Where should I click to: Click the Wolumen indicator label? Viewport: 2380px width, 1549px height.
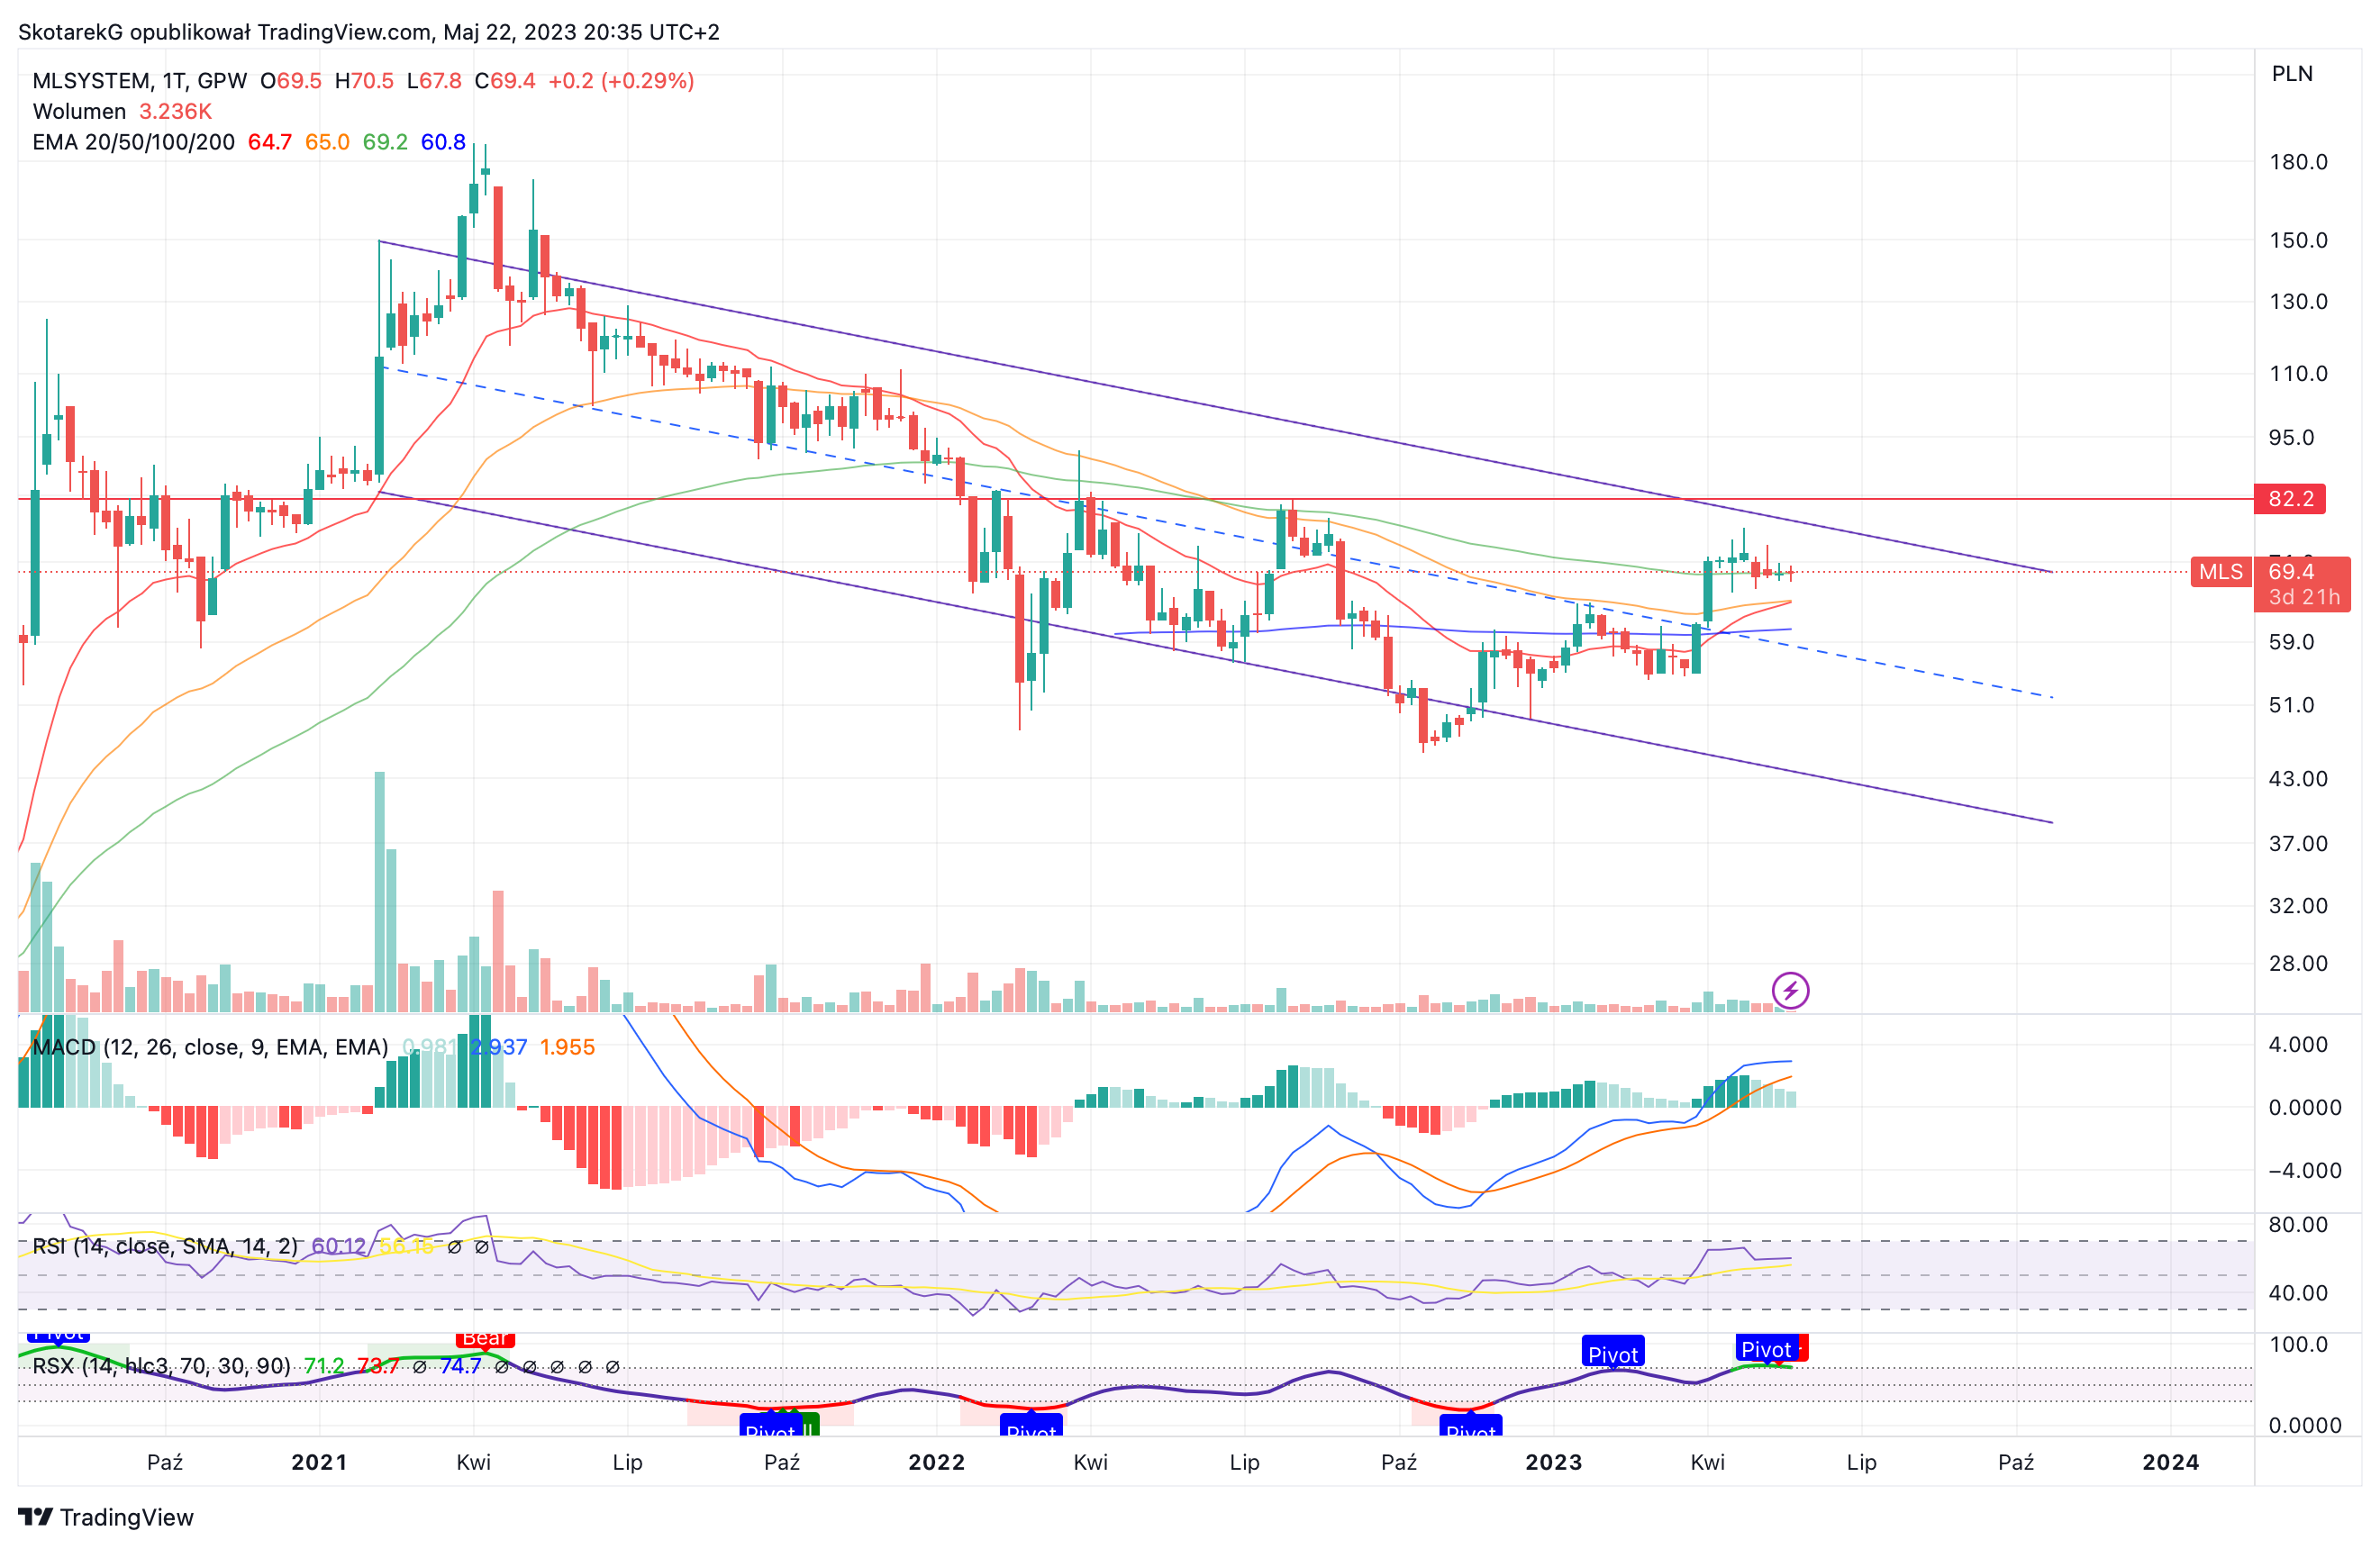pos(80,111)
